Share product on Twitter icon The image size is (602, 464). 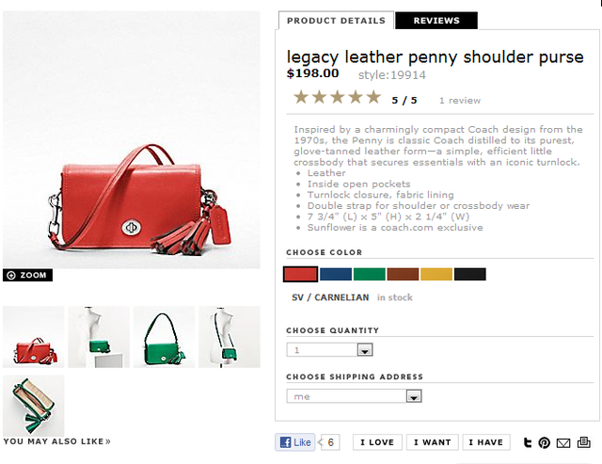(528, 443)
